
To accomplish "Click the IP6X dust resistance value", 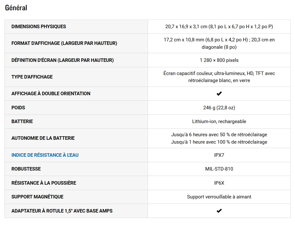I will tap(219, 183).
